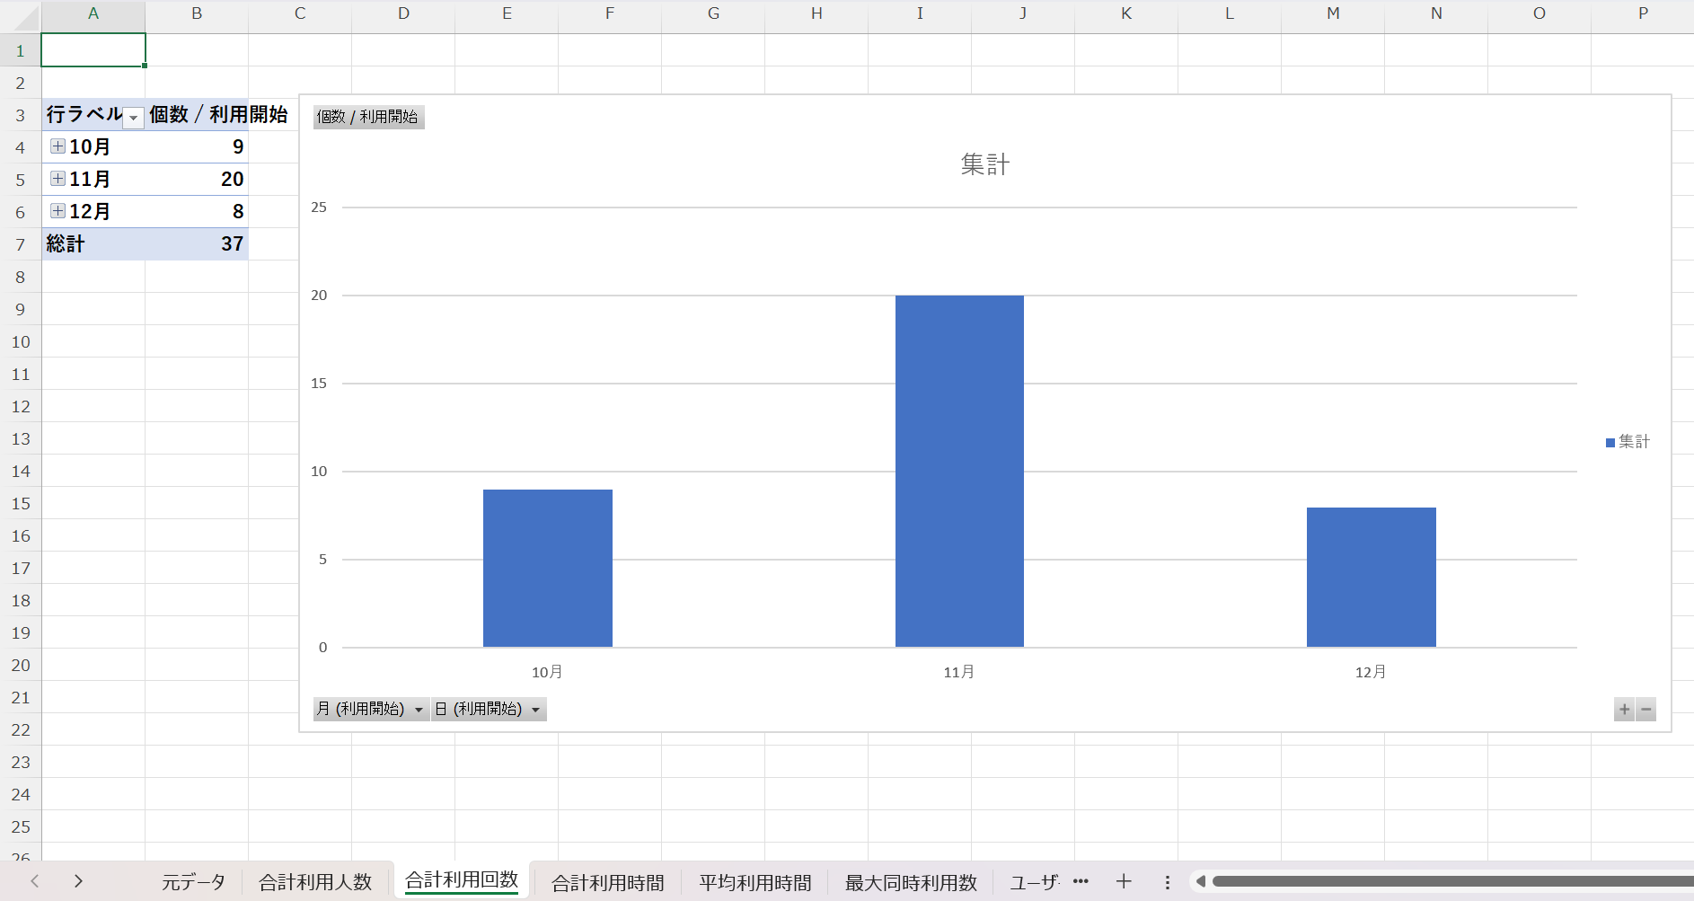Viewport: 1694px width, 901px height.
Task: Click the chart expand plus button
Action: 1624,710
